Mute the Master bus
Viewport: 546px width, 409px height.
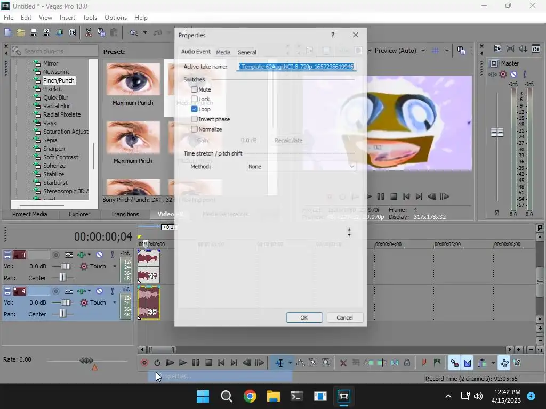(513, 74)
